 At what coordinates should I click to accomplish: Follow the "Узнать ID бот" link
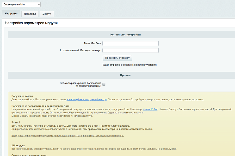click(x=150, y=109)
